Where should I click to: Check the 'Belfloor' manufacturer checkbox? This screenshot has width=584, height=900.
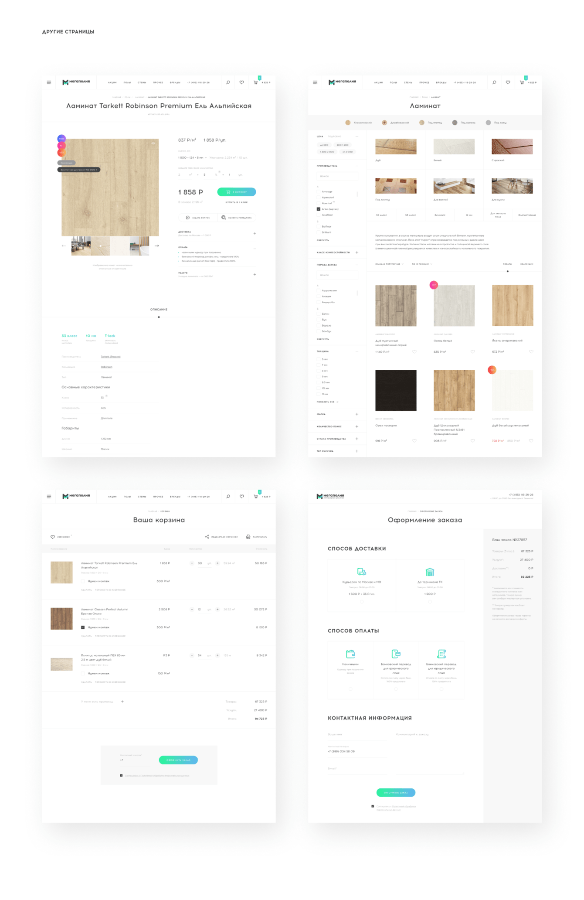tap(318, 227)
